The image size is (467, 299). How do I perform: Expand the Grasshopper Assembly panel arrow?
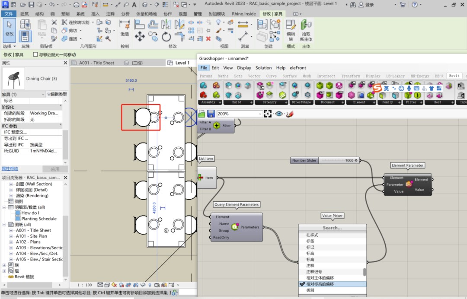pyautogui.click(x=220, y=102)
